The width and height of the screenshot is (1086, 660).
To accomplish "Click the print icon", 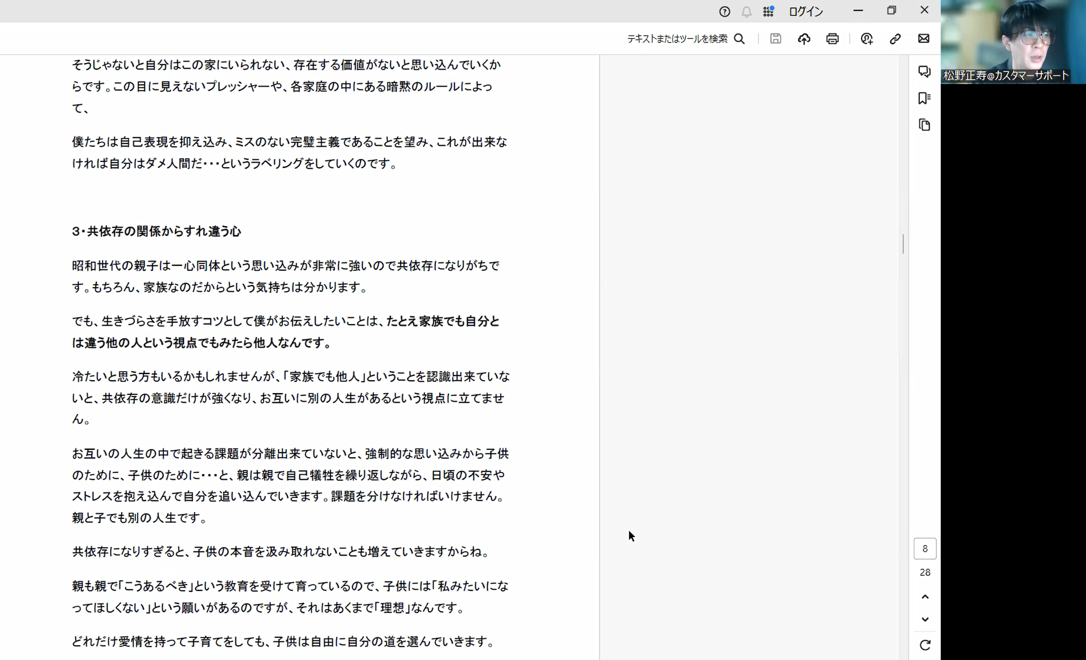I will tap(832, 39).
